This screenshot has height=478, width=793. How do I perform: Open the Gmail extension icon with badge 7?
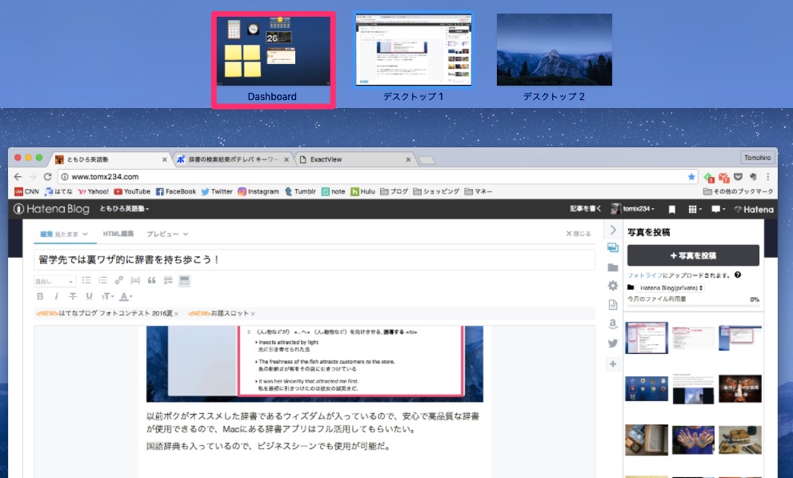pos(723,177)
